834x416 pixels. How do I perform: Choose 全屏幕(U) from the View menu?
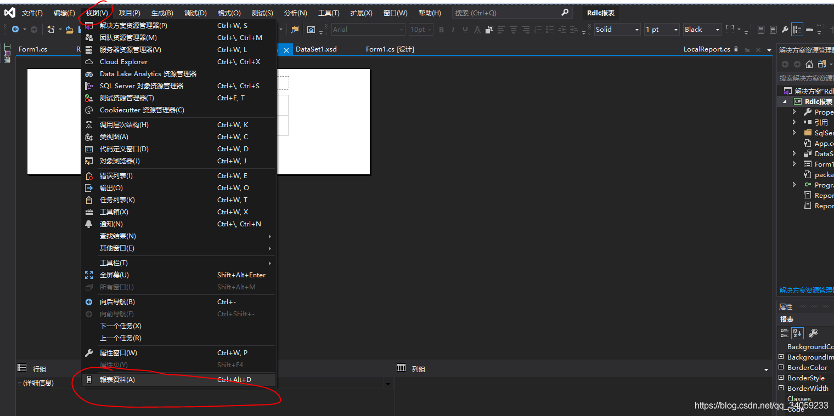point(179,275)
